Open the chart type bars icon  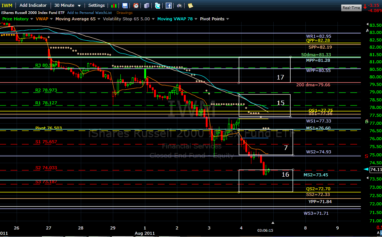114,6
